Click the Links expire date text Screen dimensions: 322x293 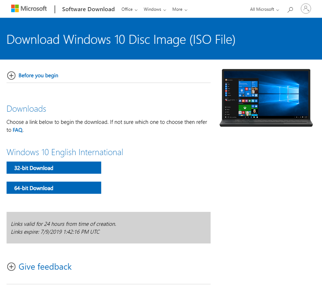[55, 232]
